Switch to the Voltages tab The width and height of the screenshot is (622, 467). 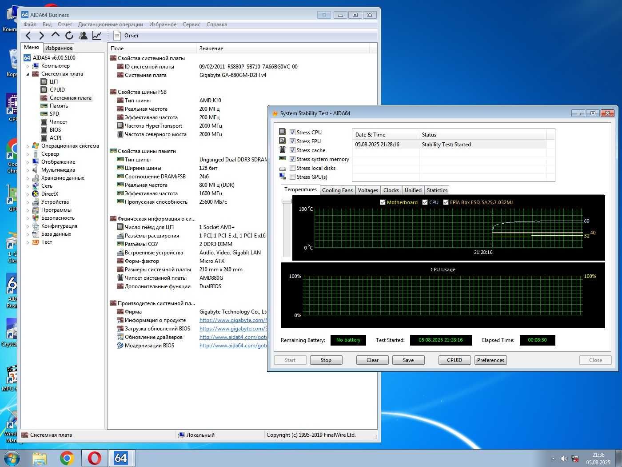pos(368,190)
